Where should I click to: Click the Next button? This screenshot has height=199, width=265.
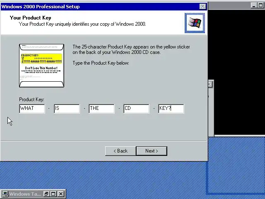[152, 151]
